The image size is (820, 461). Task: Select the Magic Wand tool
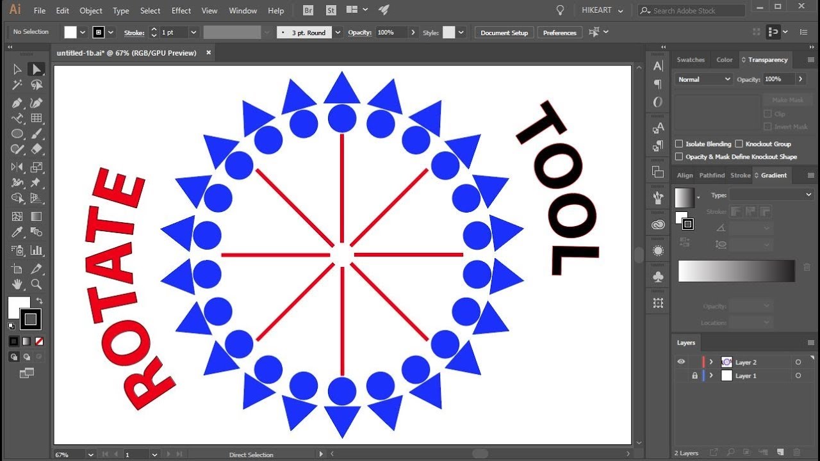click(x=17, y=85)
